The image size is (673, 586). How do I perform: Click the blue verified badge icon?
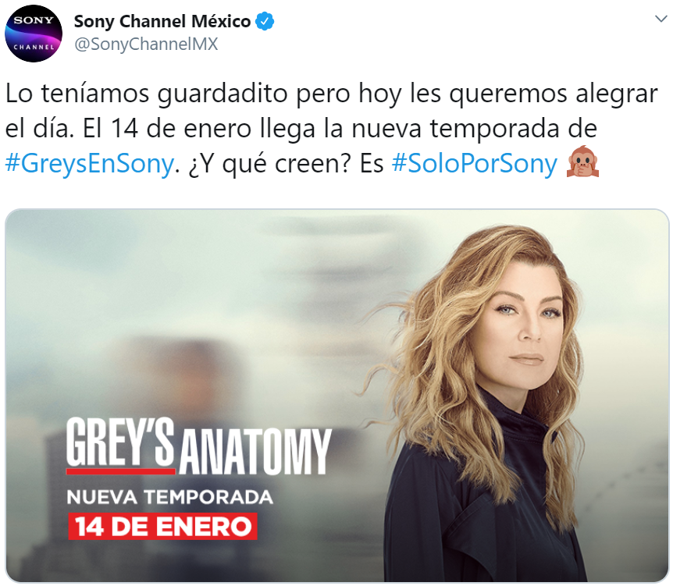pos(265,21)
